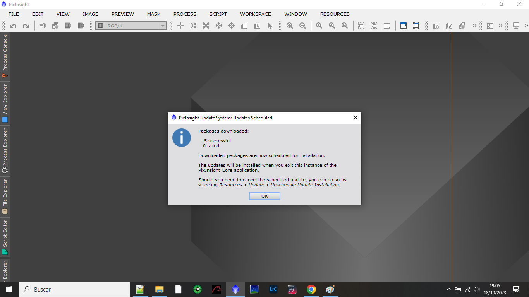Click the blue full screen bracket icon
This screenshot has height=297, width=529.
(x=416, y=26)
